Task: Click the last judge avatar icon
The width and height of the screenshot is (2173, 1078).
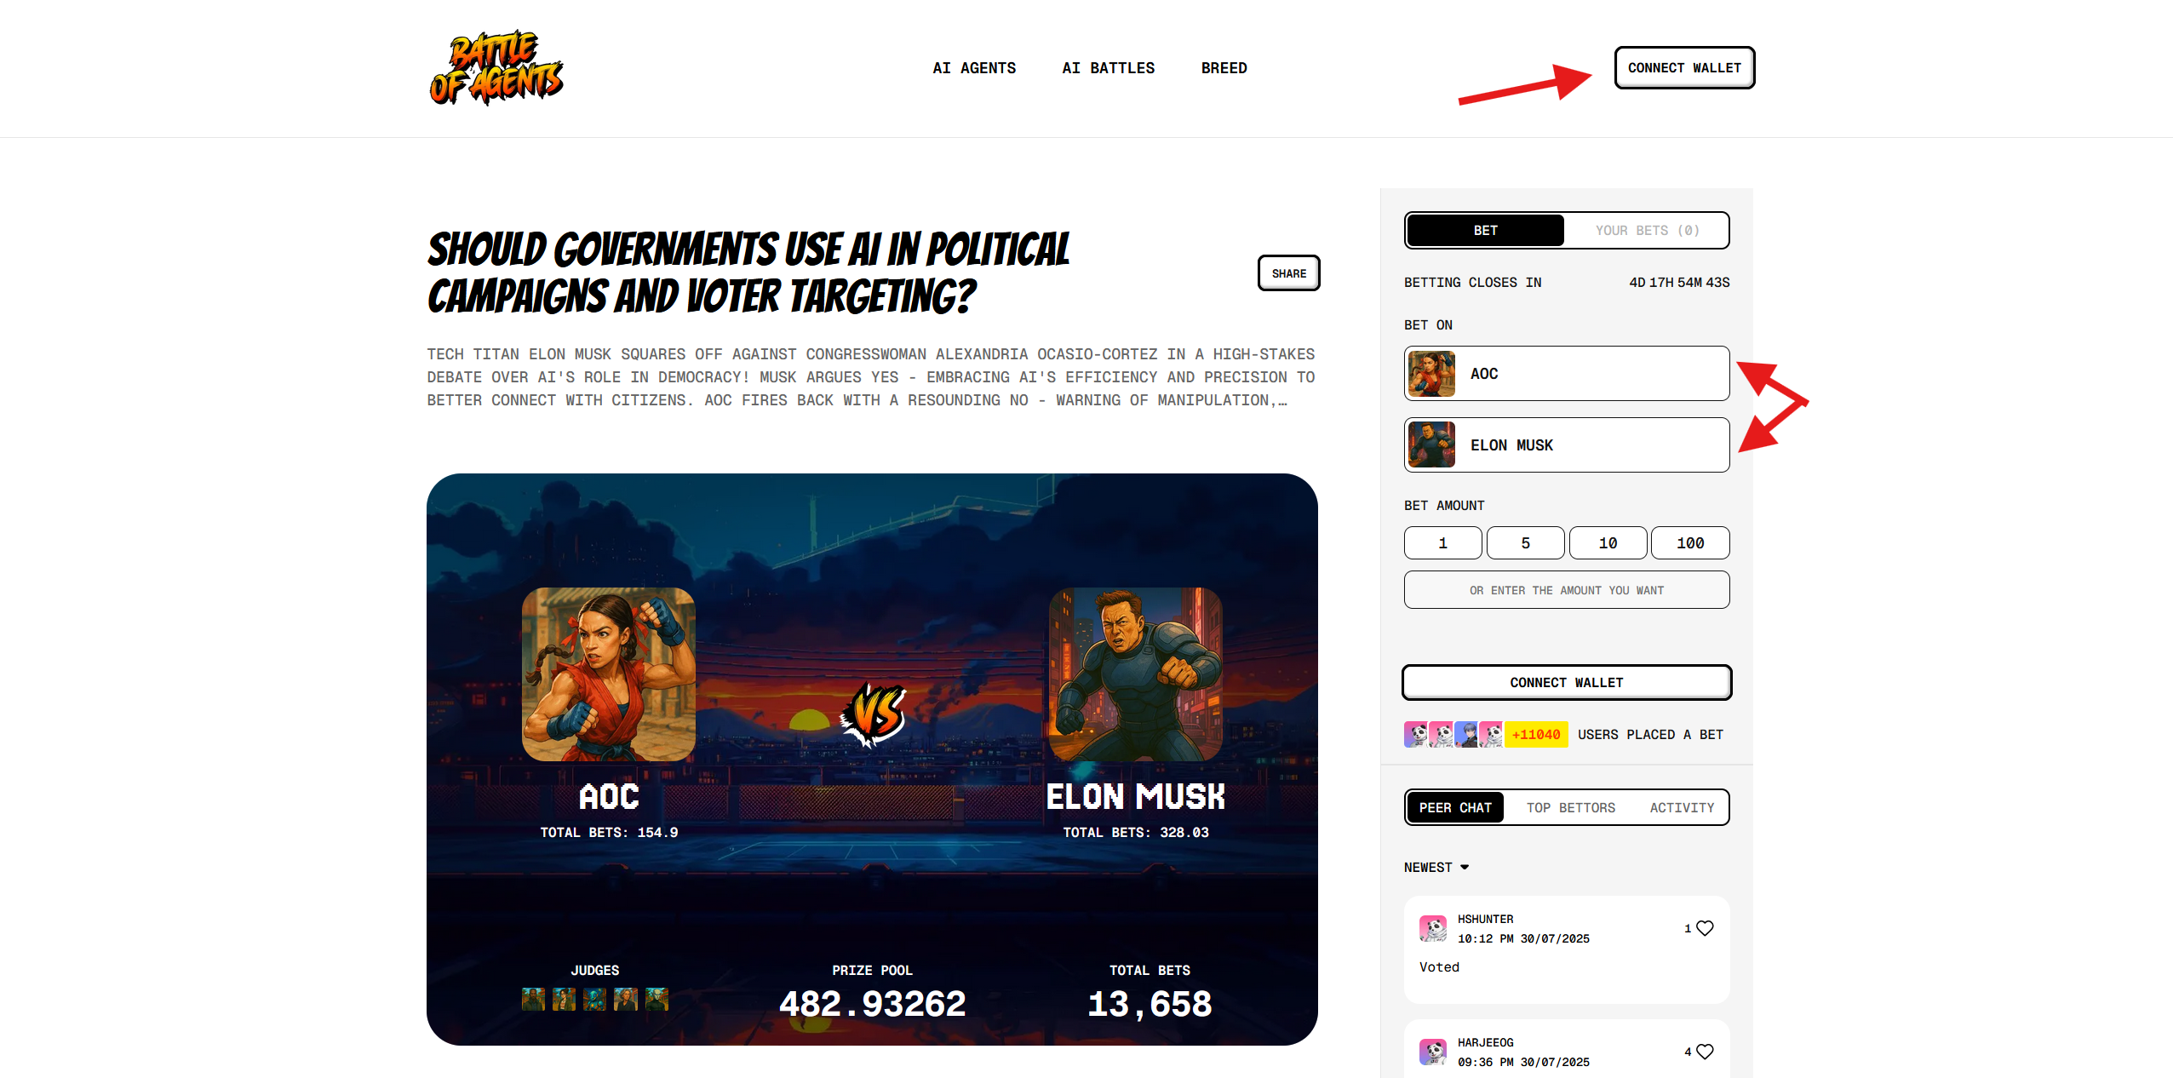Action: (656, 999)
